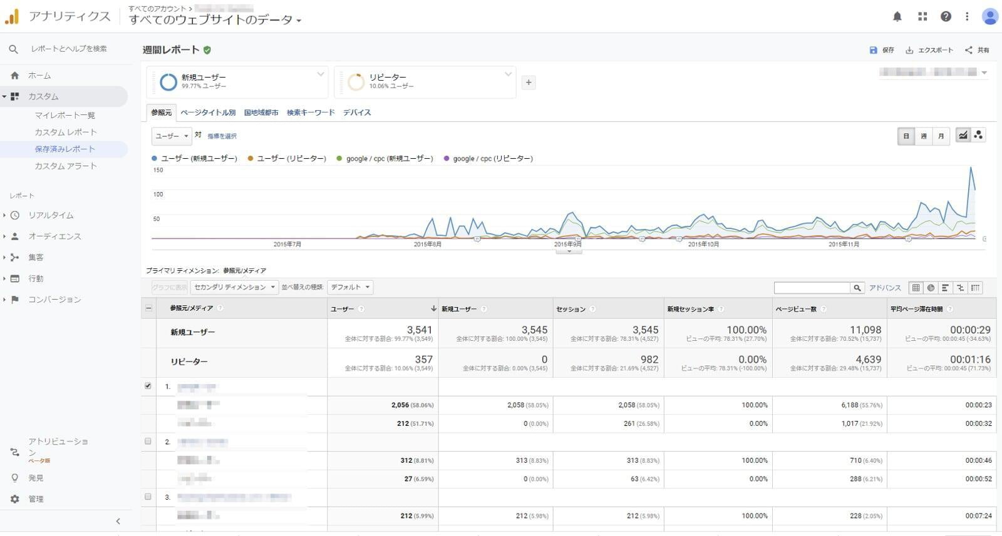The height and width of the screenshot is (536, 1002).
Task: Add a segment with the plus button
Action: click(529, 83)
